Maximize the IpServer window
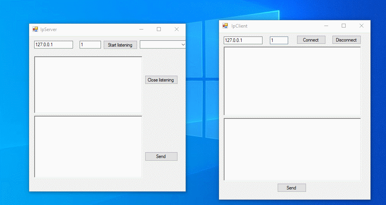The height and width of the screenshot is (205, 386). 159,29
